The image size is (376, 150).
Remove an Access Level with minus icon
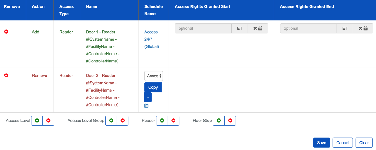click(x=49, y=121)
